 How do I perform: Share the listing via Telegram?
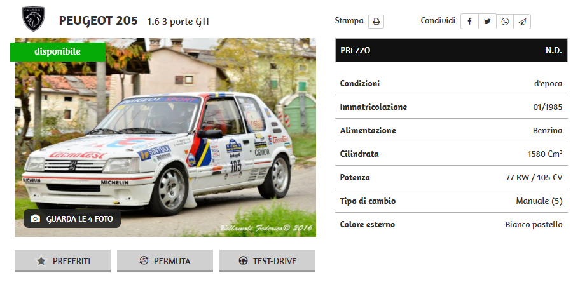pyautogui.click(x=522, y=22)
